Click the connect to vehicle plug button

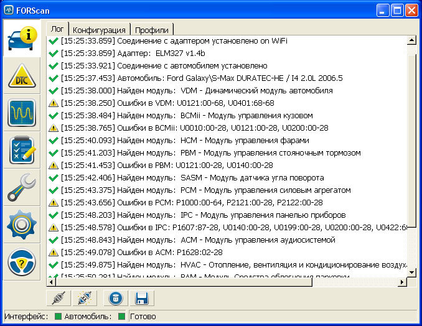pyautogui.click(x=58, y=298)
